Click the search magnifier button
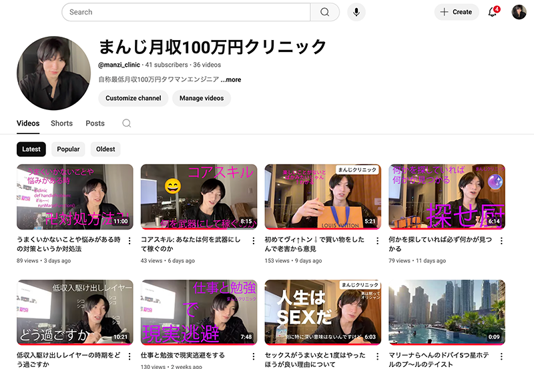The height and width of the screenshot is (369, 534). click(324, 12)
